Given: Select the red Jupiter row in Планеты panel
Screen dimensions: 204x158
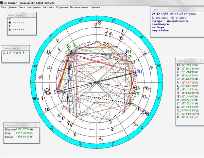Looking at the screenshot, I should tap(187, 83).
